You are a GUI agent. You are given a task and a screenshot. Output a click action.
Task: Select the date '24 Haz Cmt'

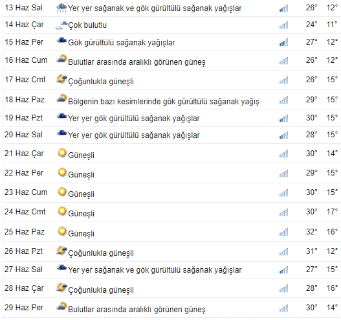pyautogui.click(x=25, y=212)
